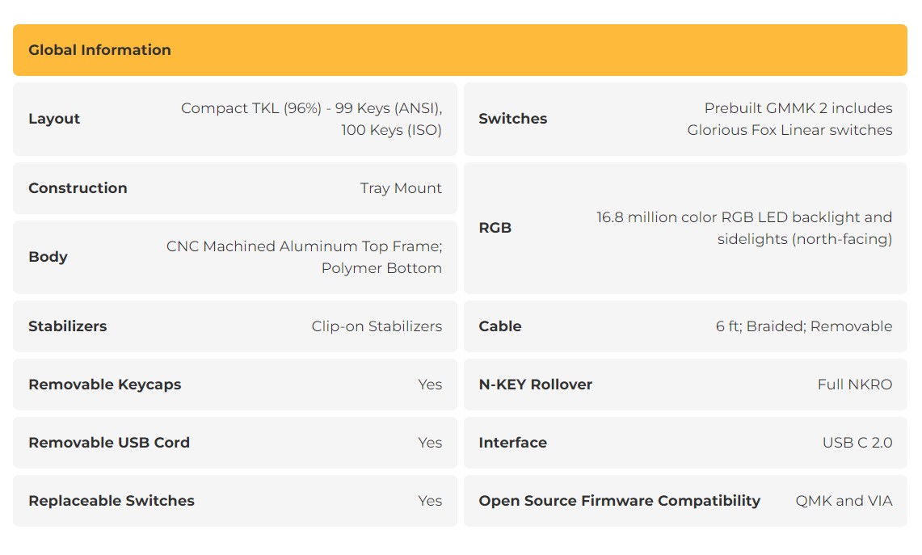Click the Yes value for Removable Keycaps
Viewport: 922px width, 555px height.
coord(430,385)
